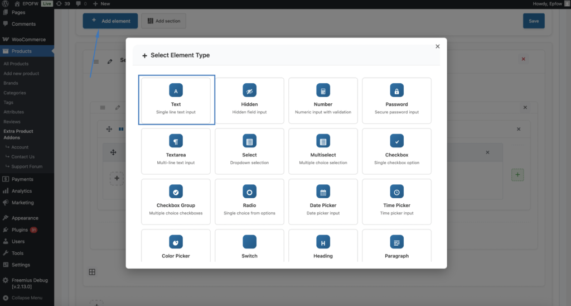This screenshot has width=571, height=306.
Task: Choose the Textarea paragraph icon
Action: [176, 141]
